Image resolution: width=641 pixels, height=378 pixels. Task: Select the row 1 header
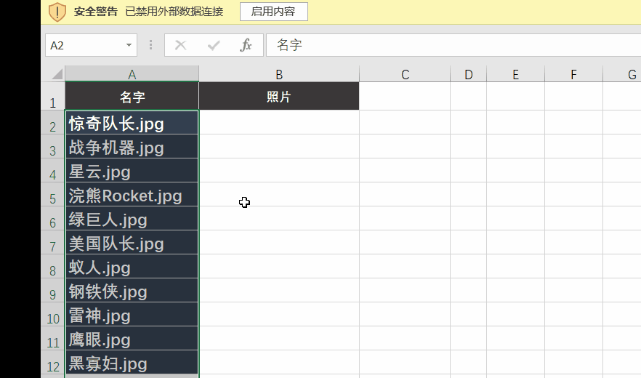point(53,96)
